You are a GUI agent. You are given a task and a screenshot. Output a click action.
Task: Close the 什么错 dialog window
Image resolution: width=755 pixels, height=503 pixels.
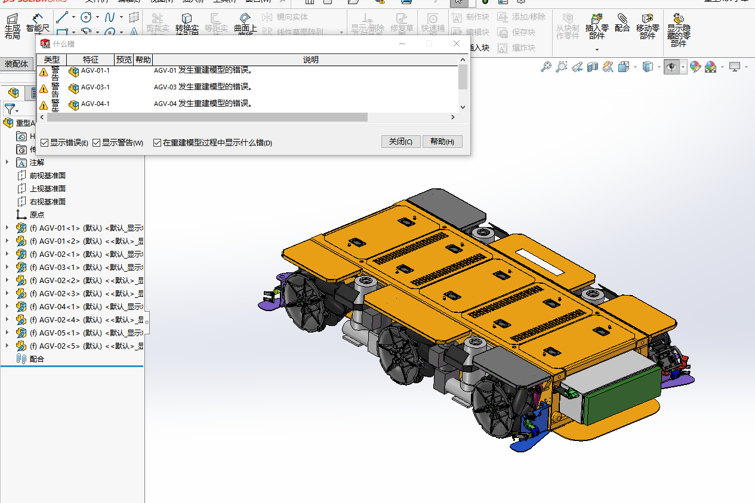(x=457, y=44)
